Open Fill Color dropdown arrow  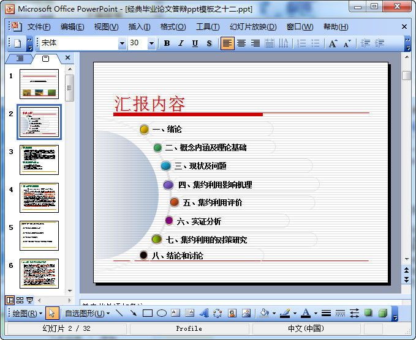pos(274,314)
